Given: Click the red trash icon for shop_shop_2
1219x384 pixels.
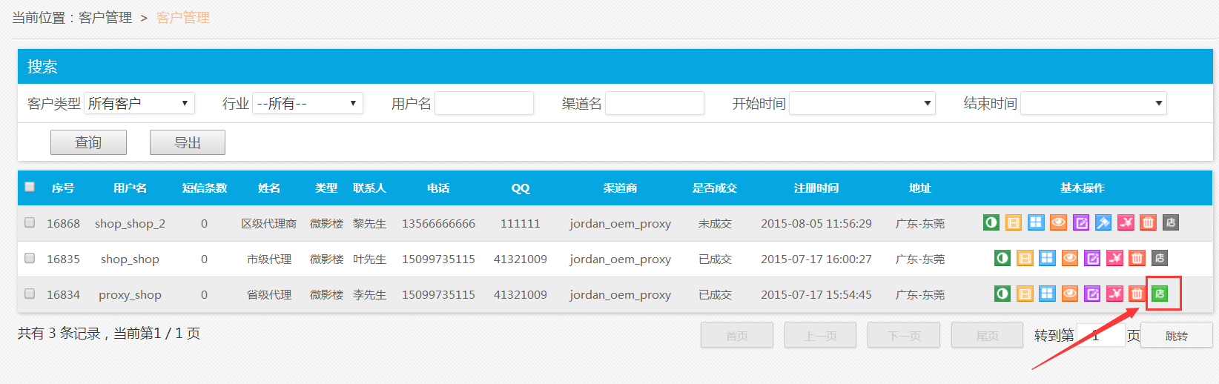Looking at the screenshot, I should point(1148,222).
